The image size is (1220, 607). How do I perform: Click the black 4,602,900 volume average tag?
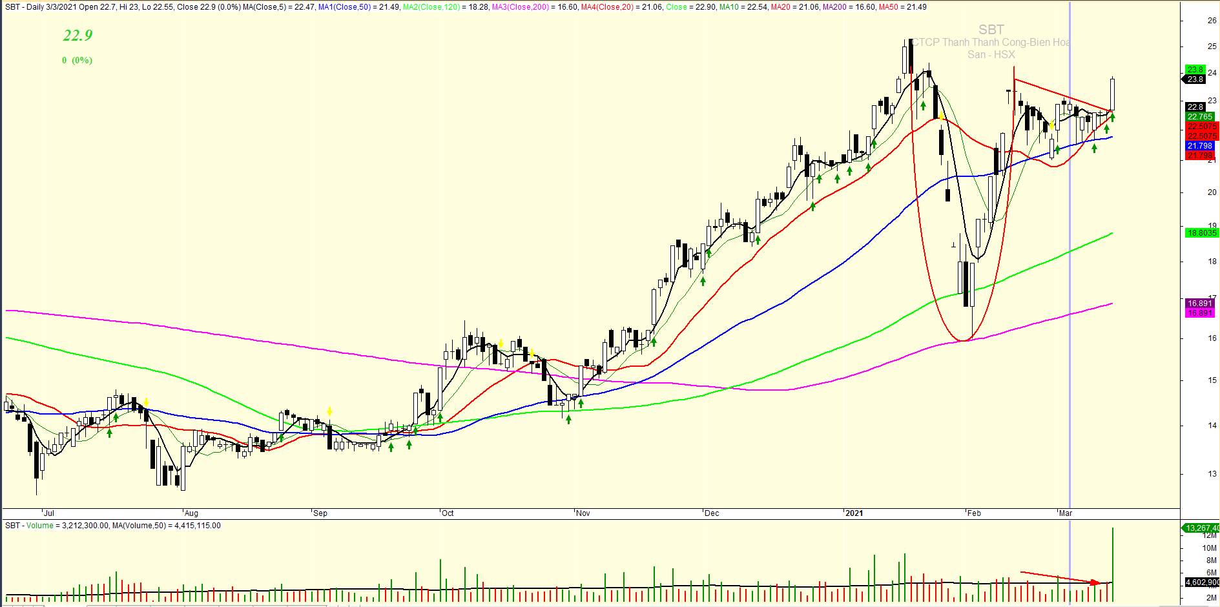pos(1201,582)
